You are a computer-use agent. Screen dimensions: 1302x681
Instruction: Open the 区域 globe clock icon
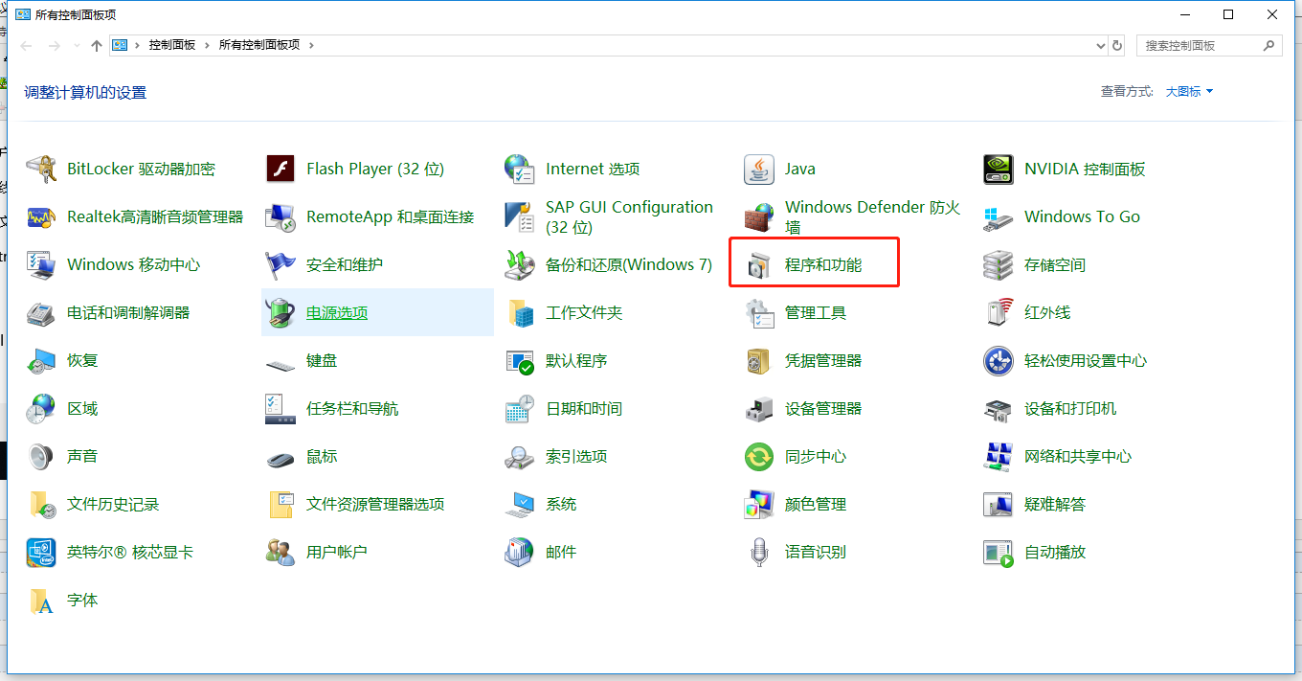coord(41,409)
